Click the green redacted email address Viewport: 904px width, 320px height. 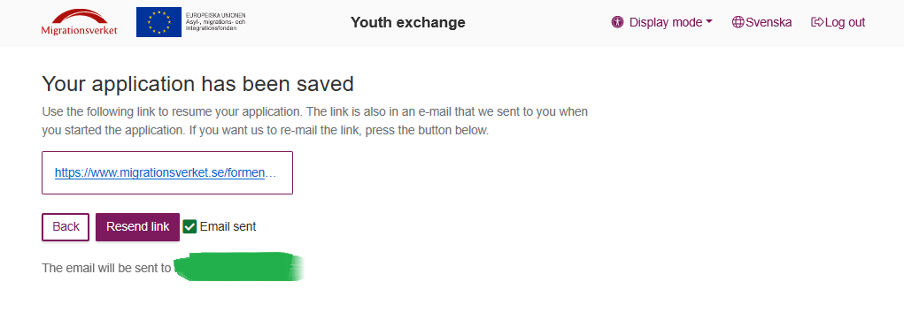[238, 267]
